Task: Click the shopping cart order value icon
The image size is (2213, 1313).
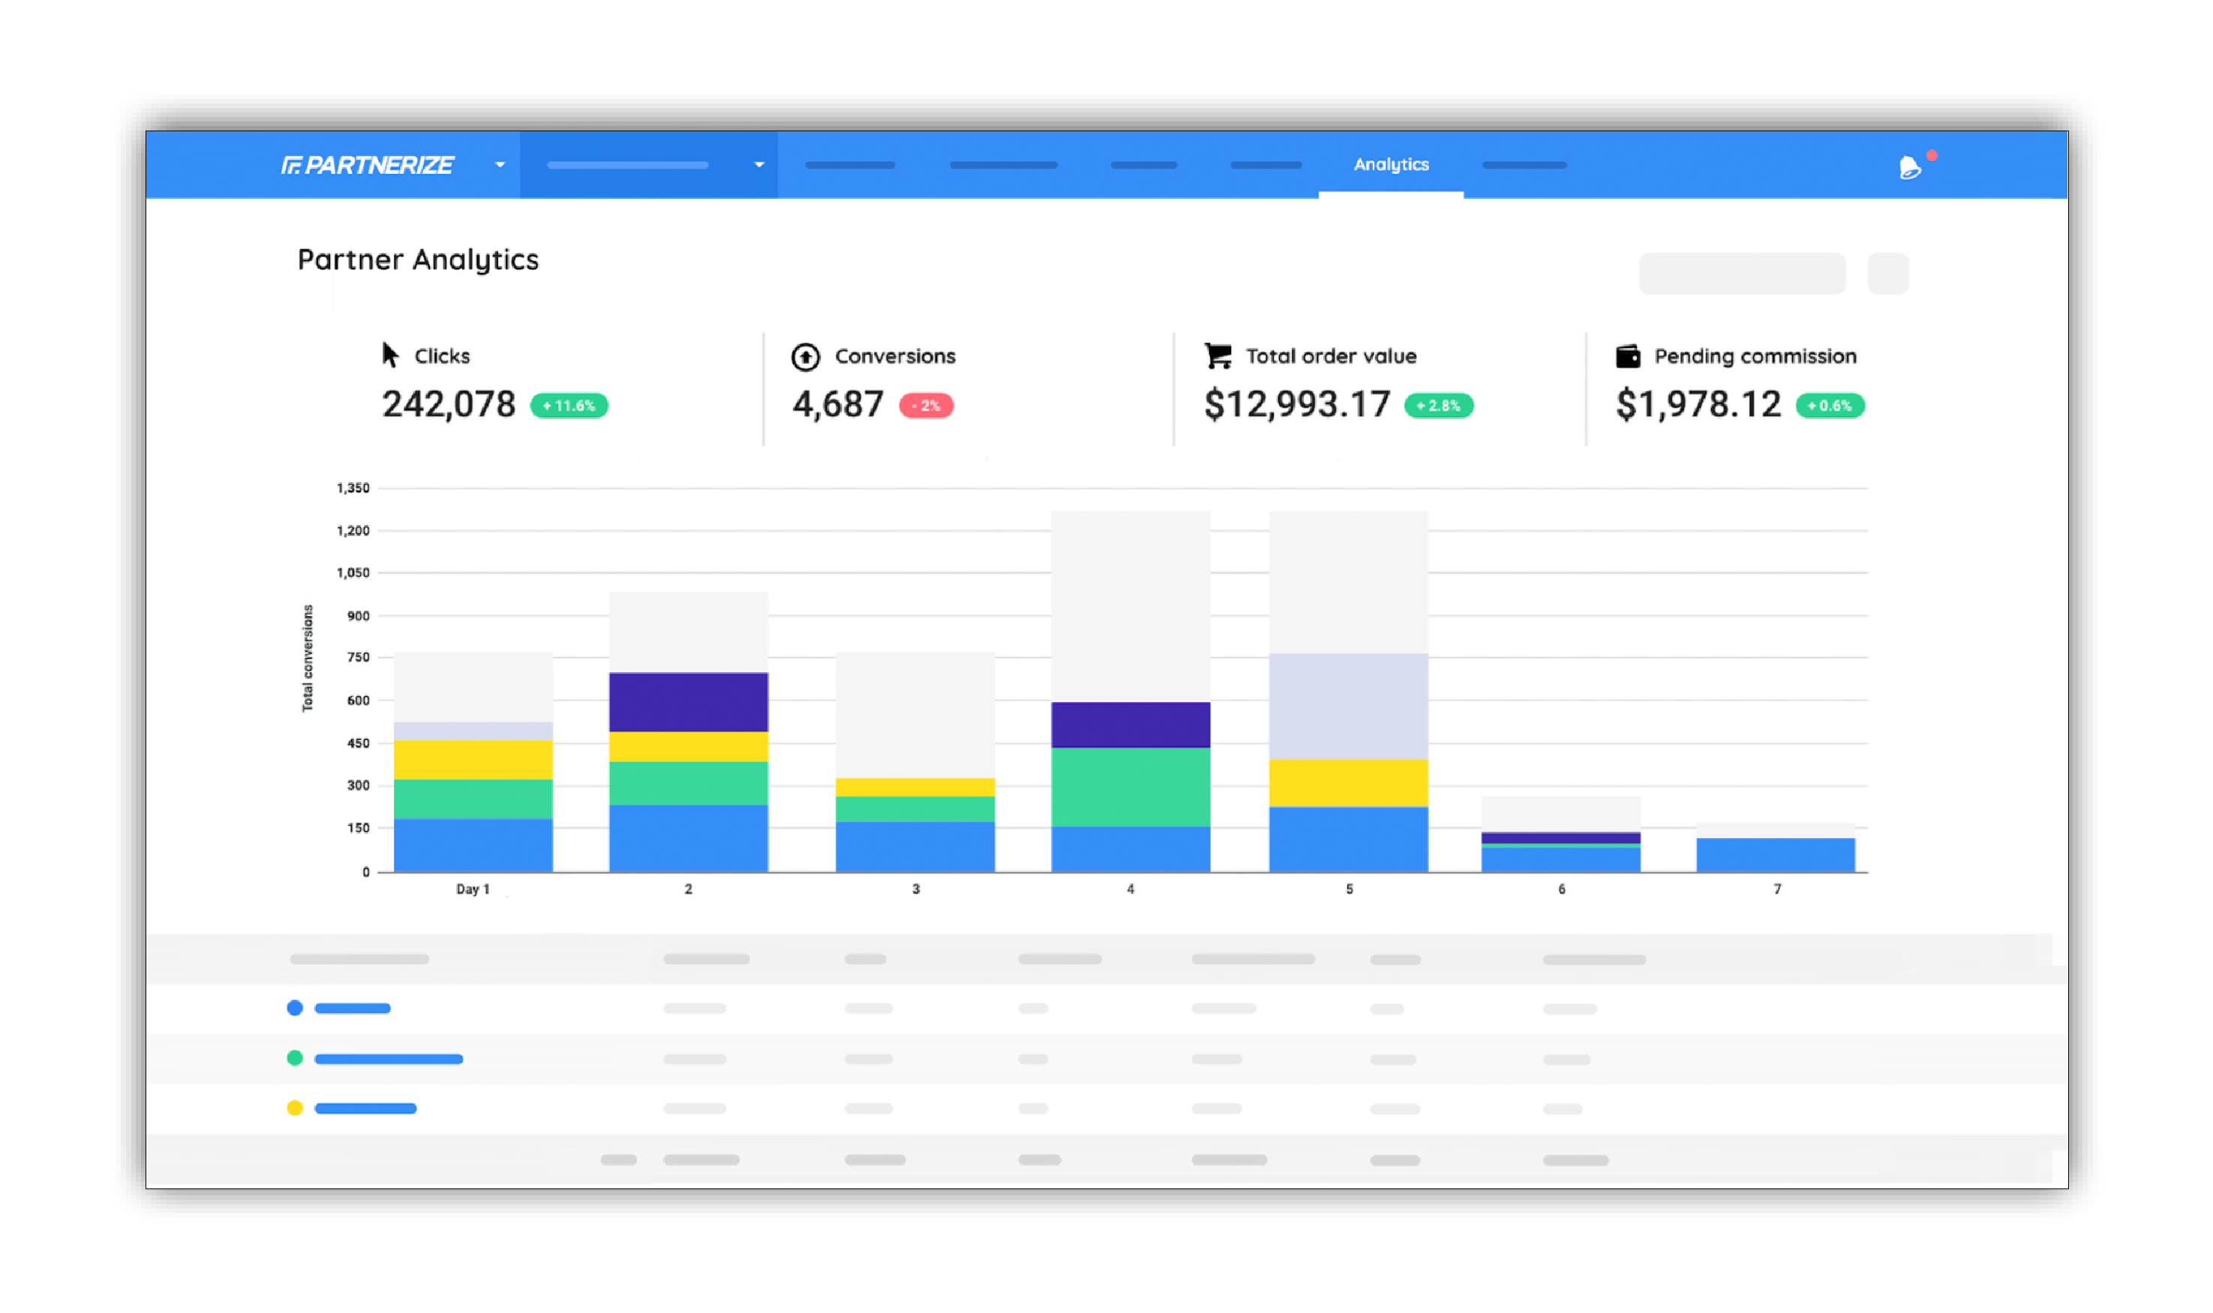Action: 1217,356
